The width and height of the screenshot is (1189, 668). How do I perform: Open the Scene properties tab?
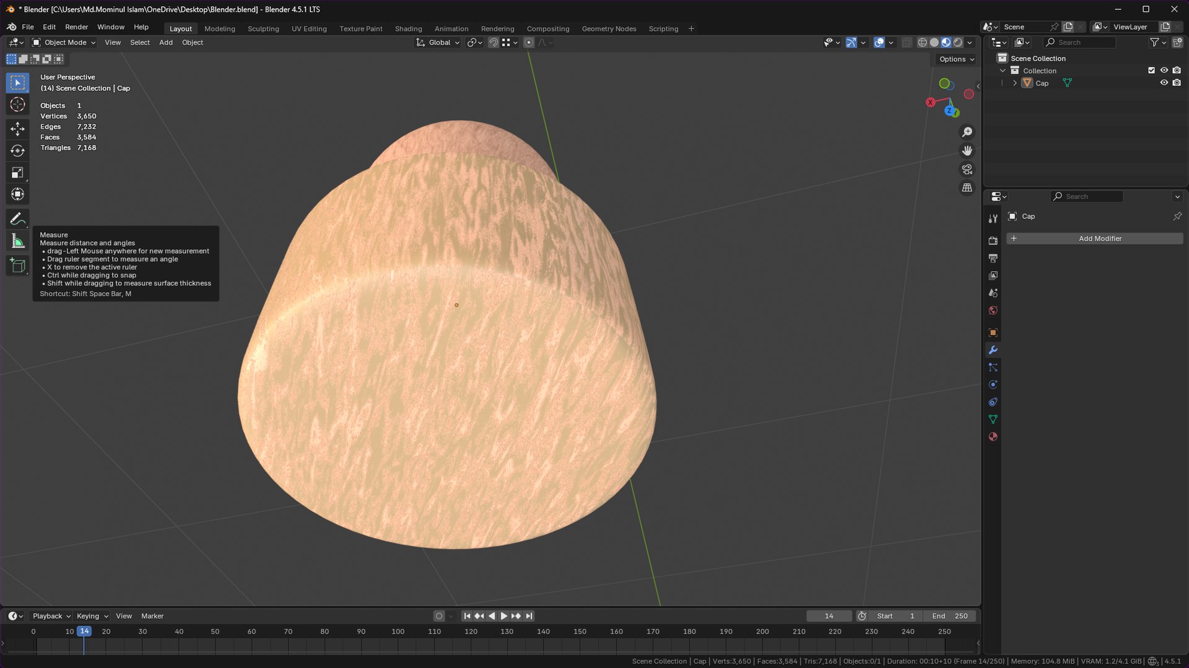click(x=993, y=292)
